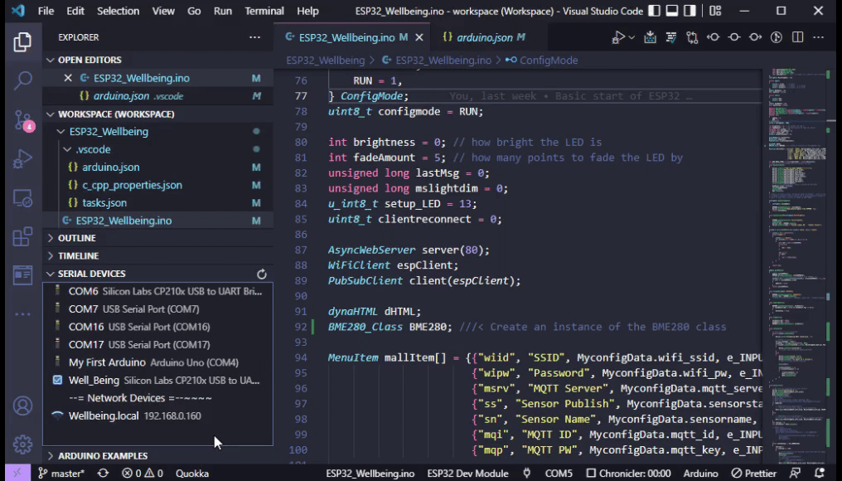Open Run and Debug view

point(22,158)
